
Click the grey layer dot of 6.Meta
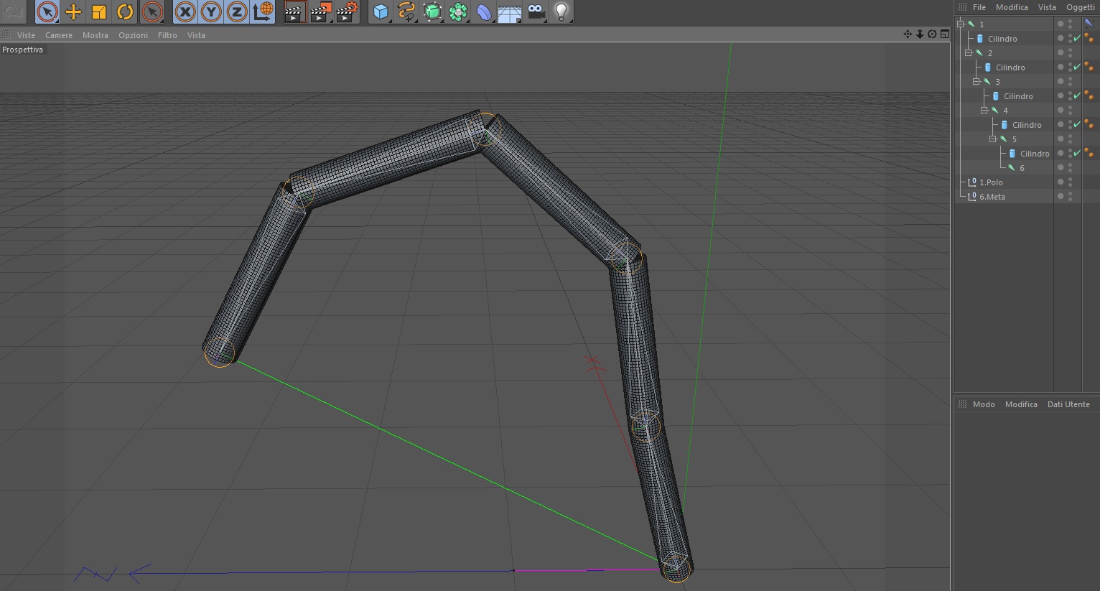click(1061, 196)
